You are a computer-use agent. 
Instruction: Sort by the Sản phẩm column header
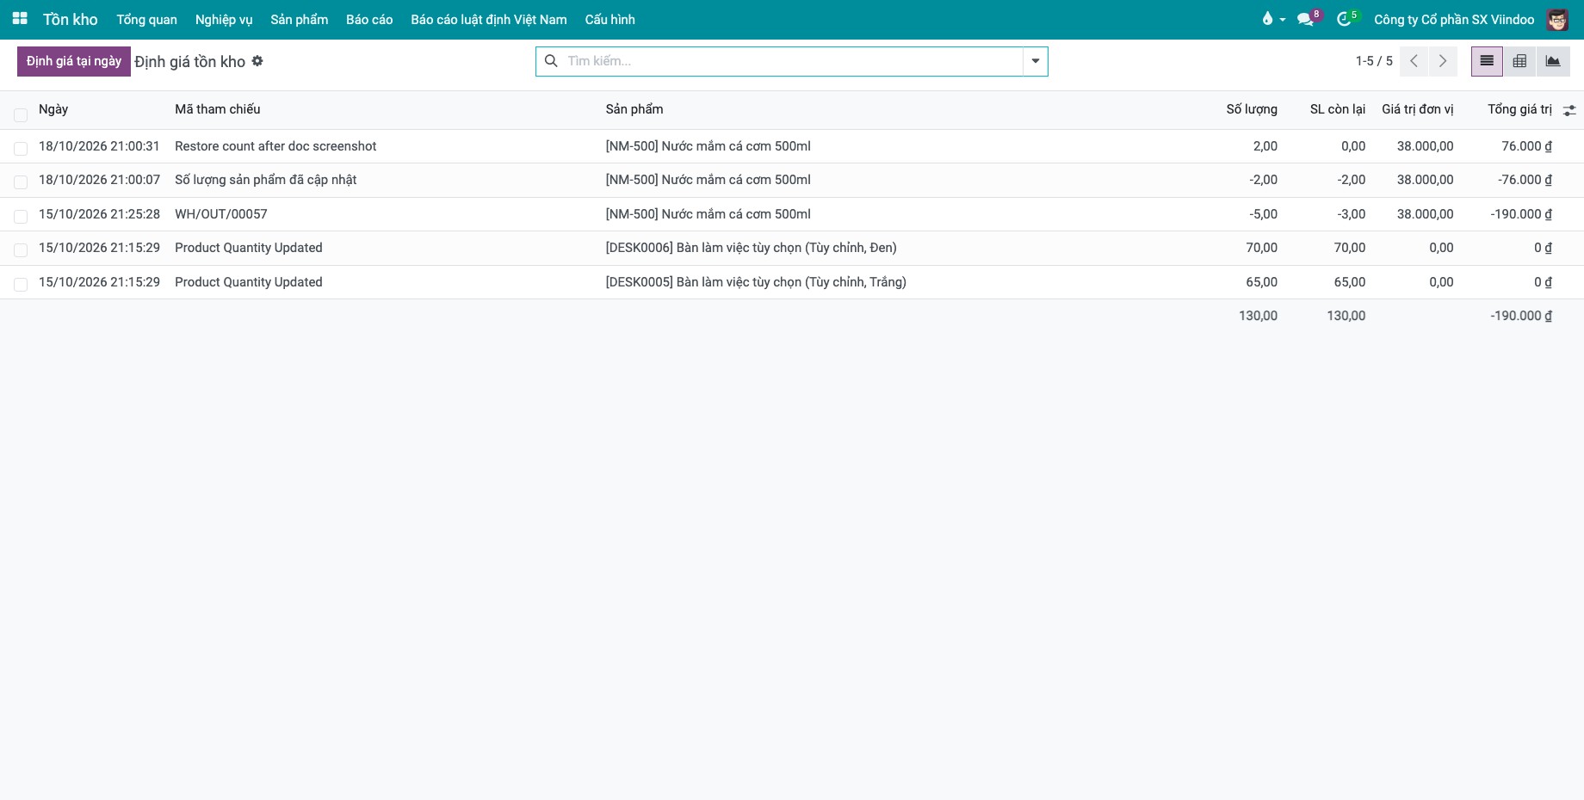click(x=634, y=109)
